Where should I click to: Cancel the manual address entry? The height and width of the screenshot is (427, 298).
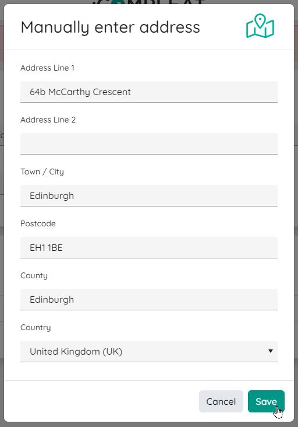[x=221, y=401]
